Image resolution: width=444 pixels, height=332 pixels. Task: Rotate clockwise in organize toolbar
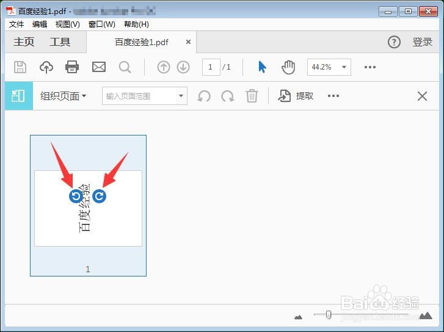pyautogui.click(x=228, y=96)
